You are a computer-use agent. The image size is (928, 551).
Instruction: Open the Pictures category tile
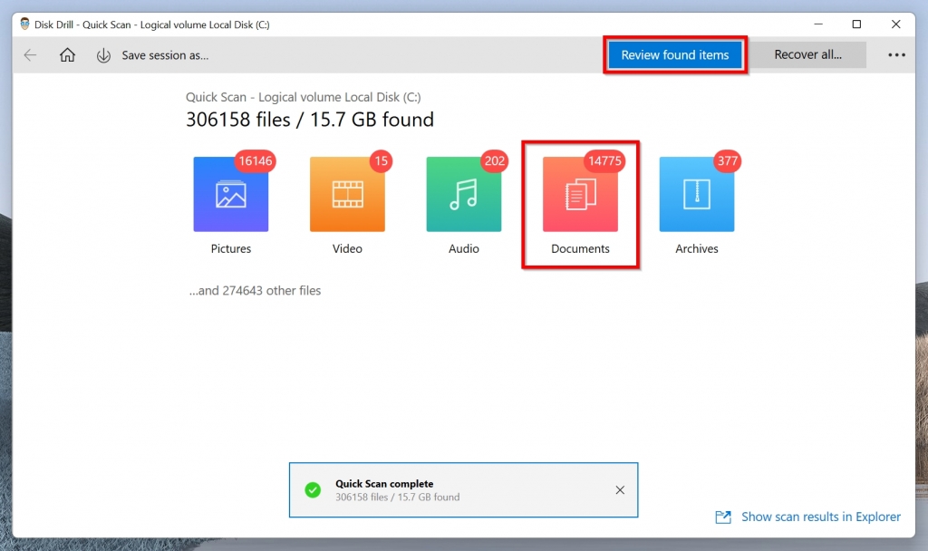231,194
